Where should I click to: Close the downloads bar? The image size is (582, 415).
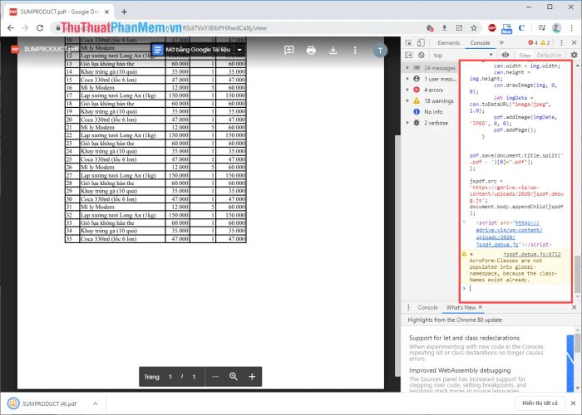(x=573, y=403)
